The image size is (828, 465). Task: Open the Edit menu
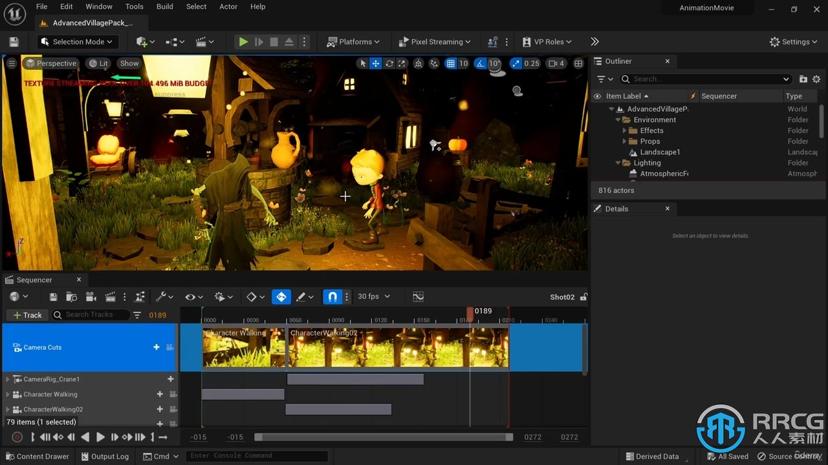pos(66,6)
